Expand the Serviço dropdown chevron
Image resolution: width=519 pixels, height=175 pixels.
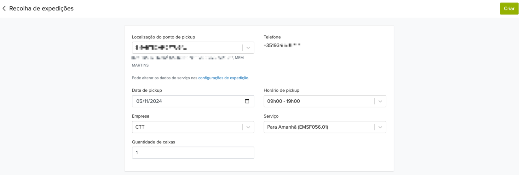[x=380, y=127]
